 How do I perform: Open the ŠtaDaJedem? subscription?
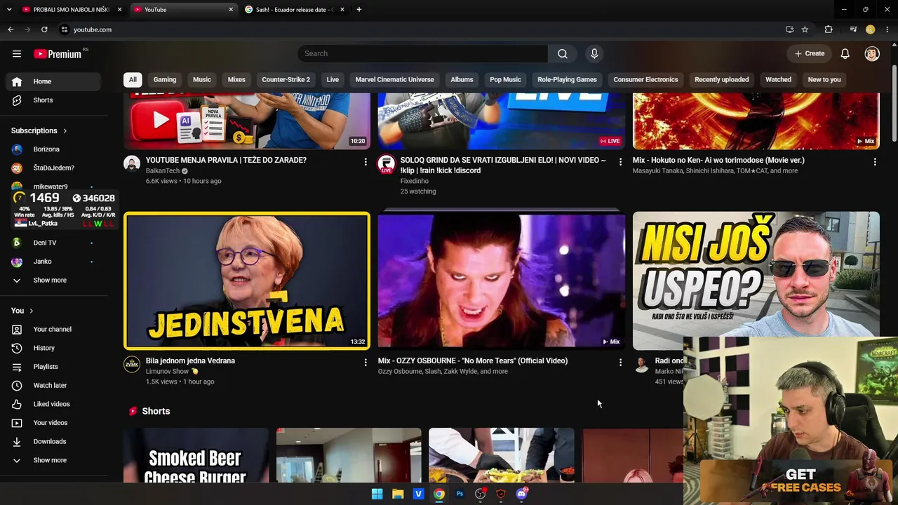coord(53,168)
